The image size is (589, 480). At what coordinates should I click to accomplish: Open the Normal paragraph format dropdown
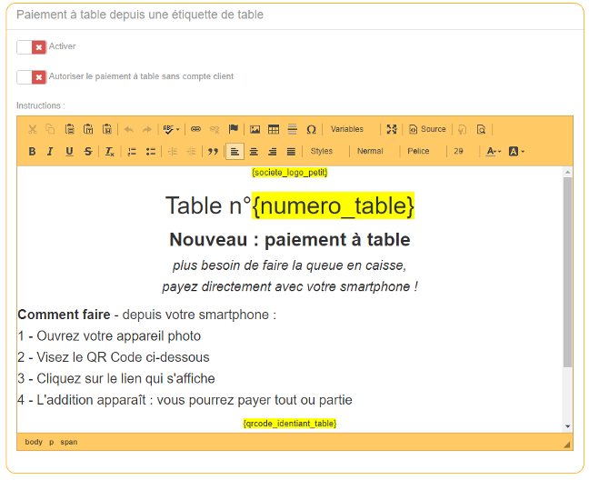point(373,151)
